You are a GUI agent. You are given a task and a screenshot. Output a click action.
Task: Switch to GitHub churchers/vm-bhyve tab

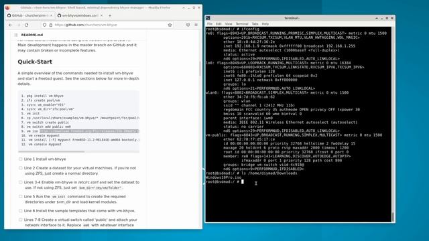click(x=29, y=15)
